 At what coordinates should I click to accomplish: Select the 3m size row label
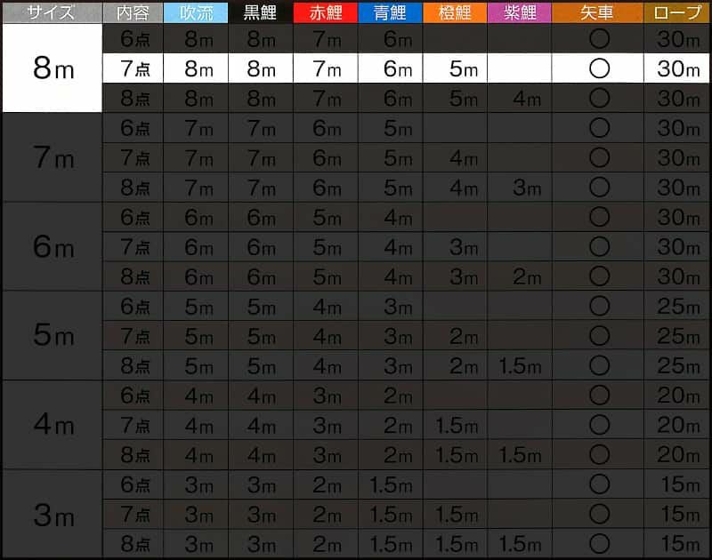click(53, 514)
